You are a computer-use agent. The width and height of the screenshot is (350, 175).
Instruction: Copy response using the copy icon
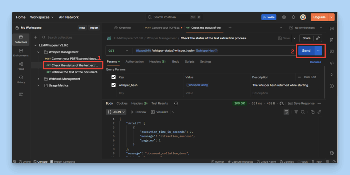click(x=312, y=112)
